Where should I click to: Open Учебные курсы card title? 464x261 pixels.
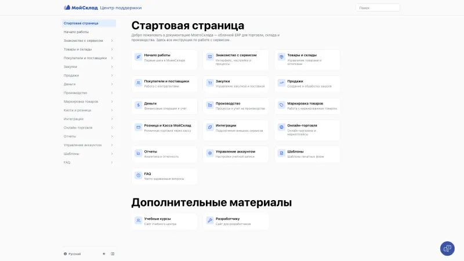[157, 219]
